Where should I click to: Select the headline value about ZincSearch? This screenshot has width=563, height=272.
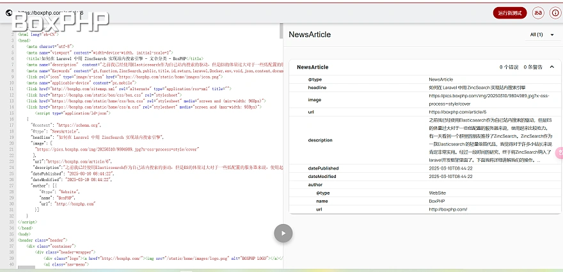coord(477,88)
